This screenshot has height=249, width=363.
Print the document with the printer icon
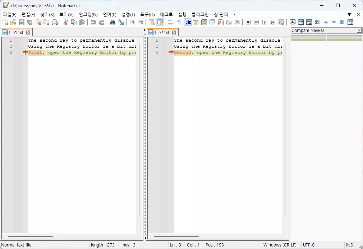pos(55,22)
